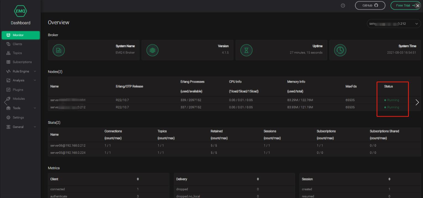Click the GitHub button
This screenshot has height=198, width=423.
(370, 6)
